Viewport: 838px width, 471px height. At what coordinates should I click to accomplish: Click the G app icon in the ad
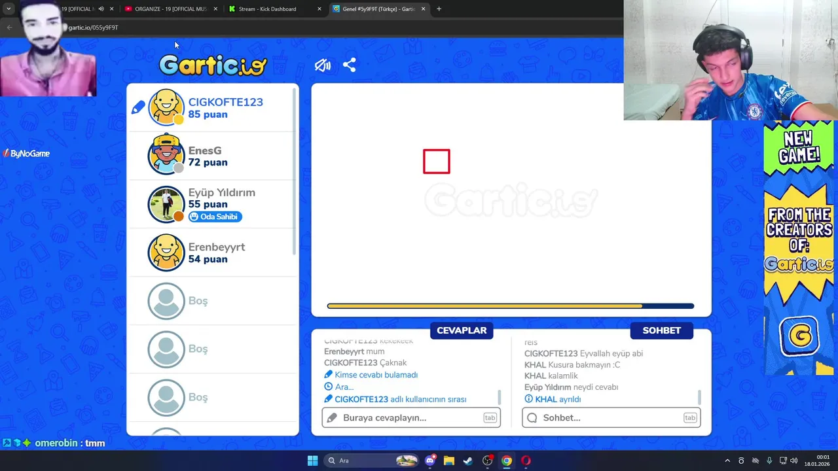[x=799, y=336]
